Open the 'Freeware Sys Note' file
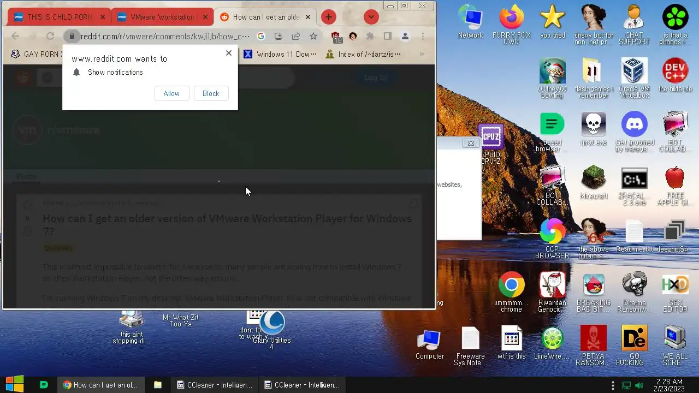 click(470, 346)
